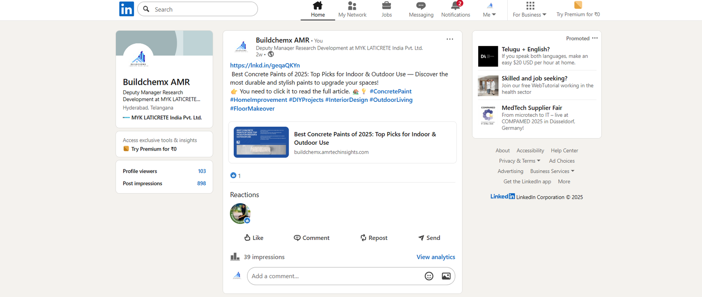Open the About footer link
Image resolution: width=702 pixels, height=297 pixels.
click(x=502, y=150)
